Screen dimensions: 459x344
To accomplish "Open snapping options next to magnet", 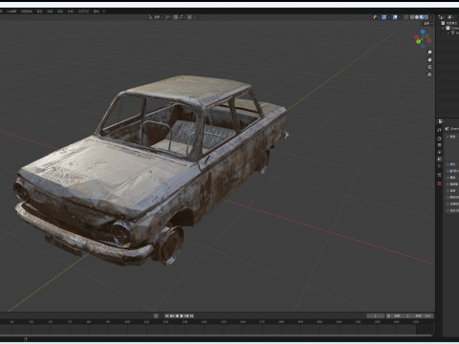I will coord(182,17).
